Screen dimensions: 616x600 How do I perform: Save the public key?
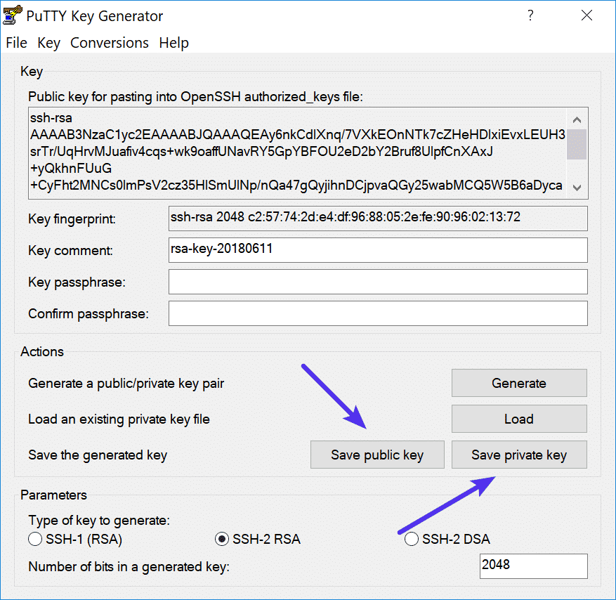[377, 455]
